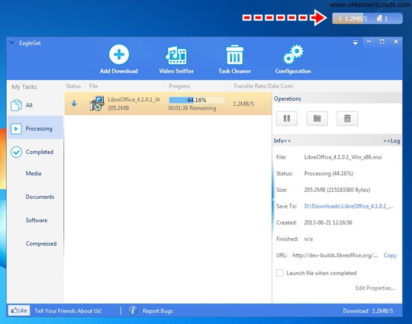Click the My Tasks heading
Image resolution: width=412 pixels, height=324 pixels.
click(24, 87)
